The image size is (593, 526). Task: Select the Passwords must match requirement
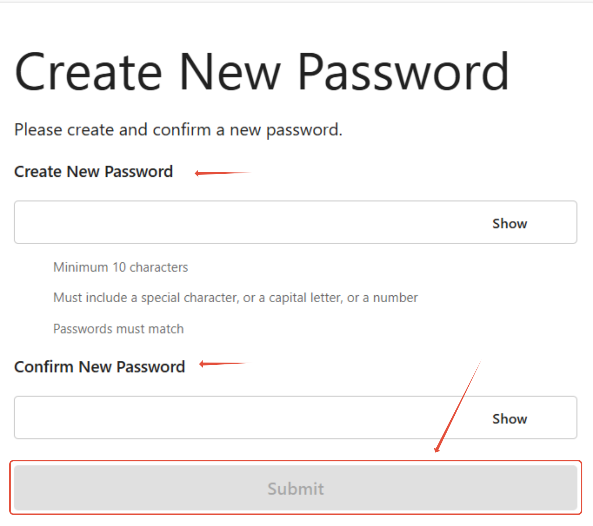click(x=118, y=329)
